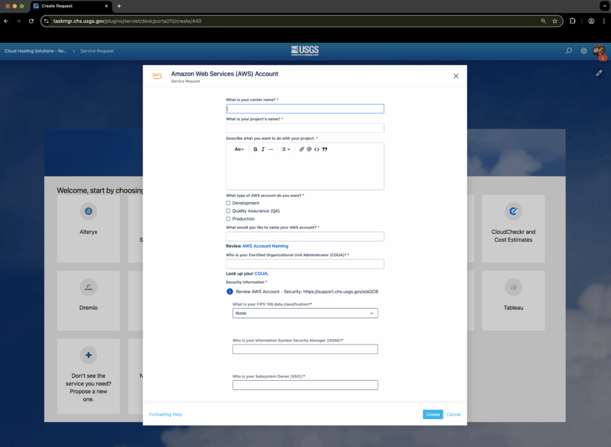Click the Review AWS Account Security text

coord(307,291)
